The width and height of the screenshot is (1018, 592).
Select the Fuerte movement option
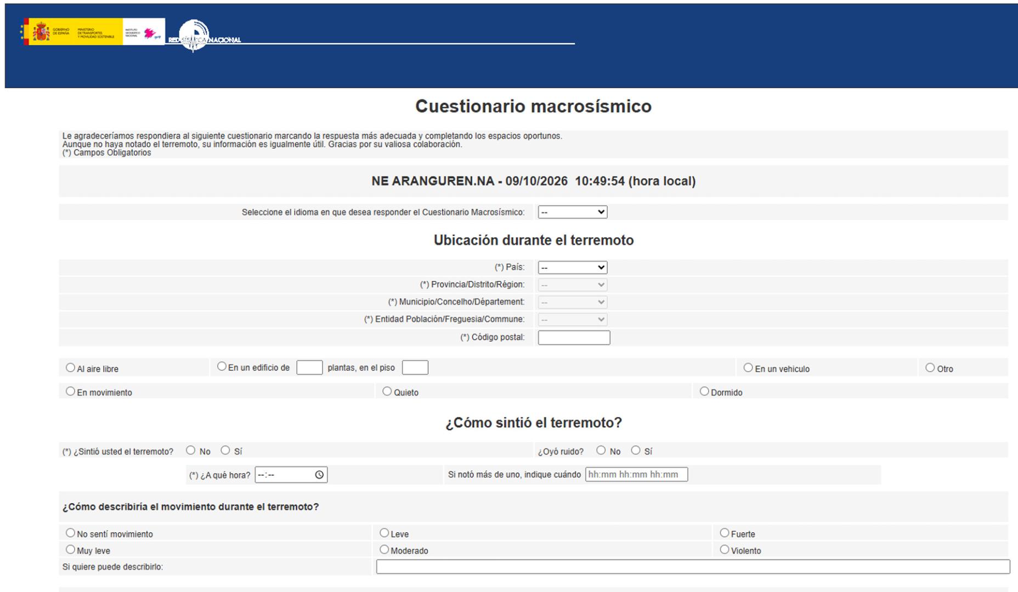725,533
